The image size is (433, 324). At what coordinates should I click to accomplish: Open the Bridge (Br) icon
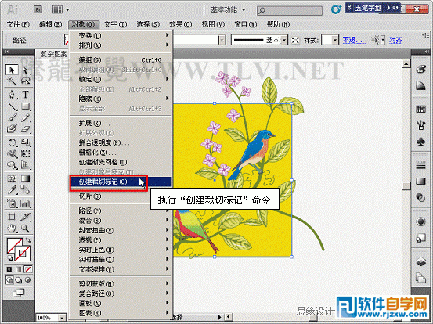(38, 9)
